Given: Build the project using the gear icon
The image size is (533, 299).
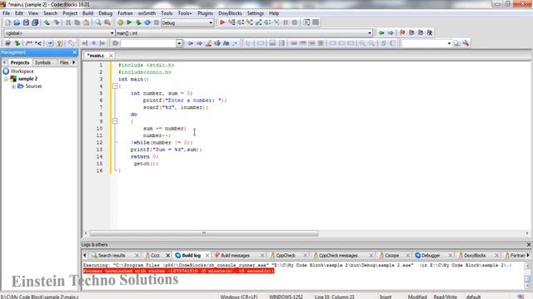Looking at the screenshot, I should 120,22.
